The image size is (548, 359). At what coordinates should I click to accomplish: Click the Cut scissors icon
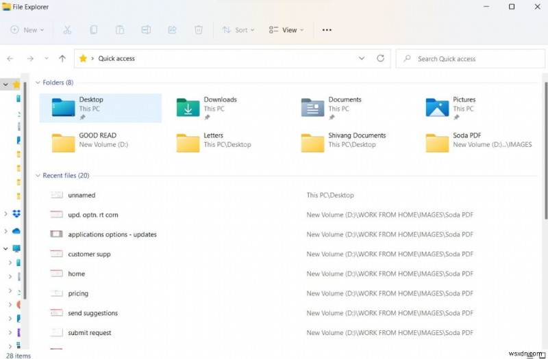[67, 30]
